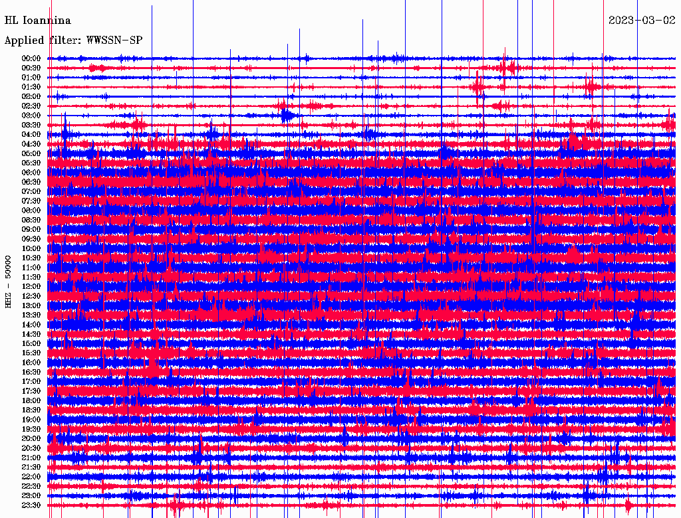This screenshot has width=681, height=518.
Task: Select the 11:00 time row label
Action: 31,268
